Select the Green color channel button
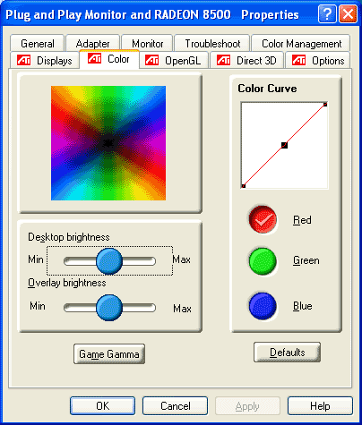This screenshot has width=362, height=425. point(263,261)
